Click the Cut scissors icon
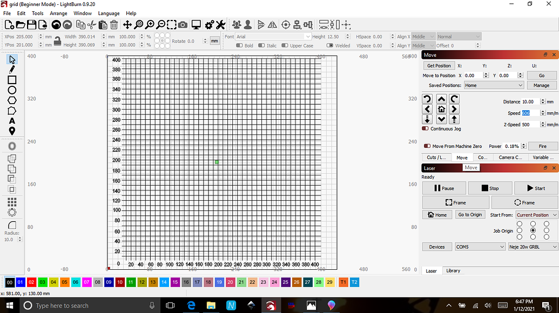The height and width of the screenshot is (313, 559). 92,25
